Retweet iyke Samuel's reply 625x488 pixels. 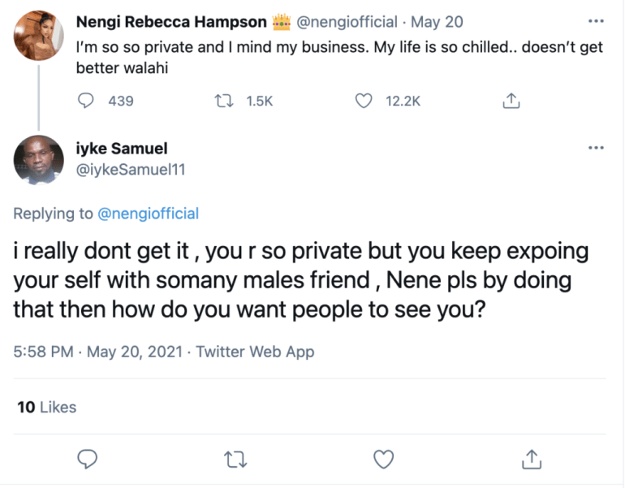pyautogui.click(x=235, y=459)
